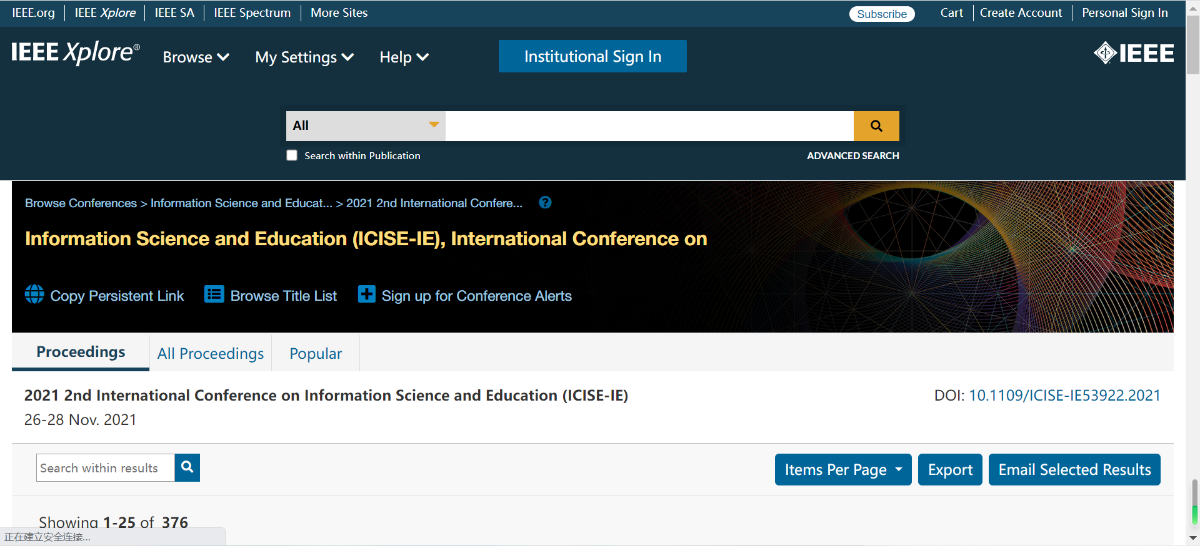This screenshot has height=546, width=1200.
Task: Click the IEEE diamond logo at top right
Action: [1134, 53]
